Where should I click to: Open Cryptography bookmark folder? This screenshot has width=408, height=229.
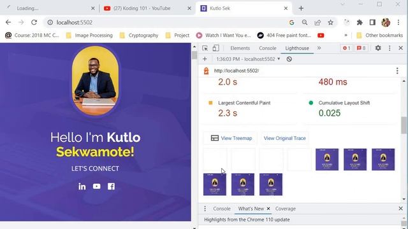tap(139, 36)
